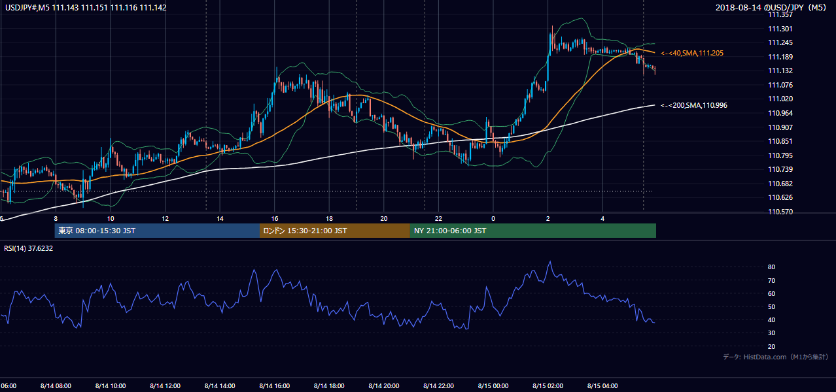
Task: Click the 8/15 04:00 bottom time label
Action: coord(602,385)
